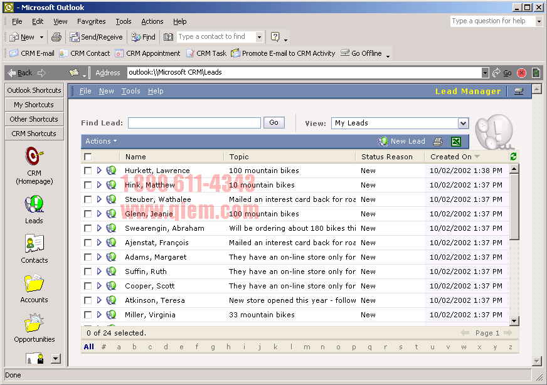Click the Print icon in Outlook toolbar

[56, 36]
